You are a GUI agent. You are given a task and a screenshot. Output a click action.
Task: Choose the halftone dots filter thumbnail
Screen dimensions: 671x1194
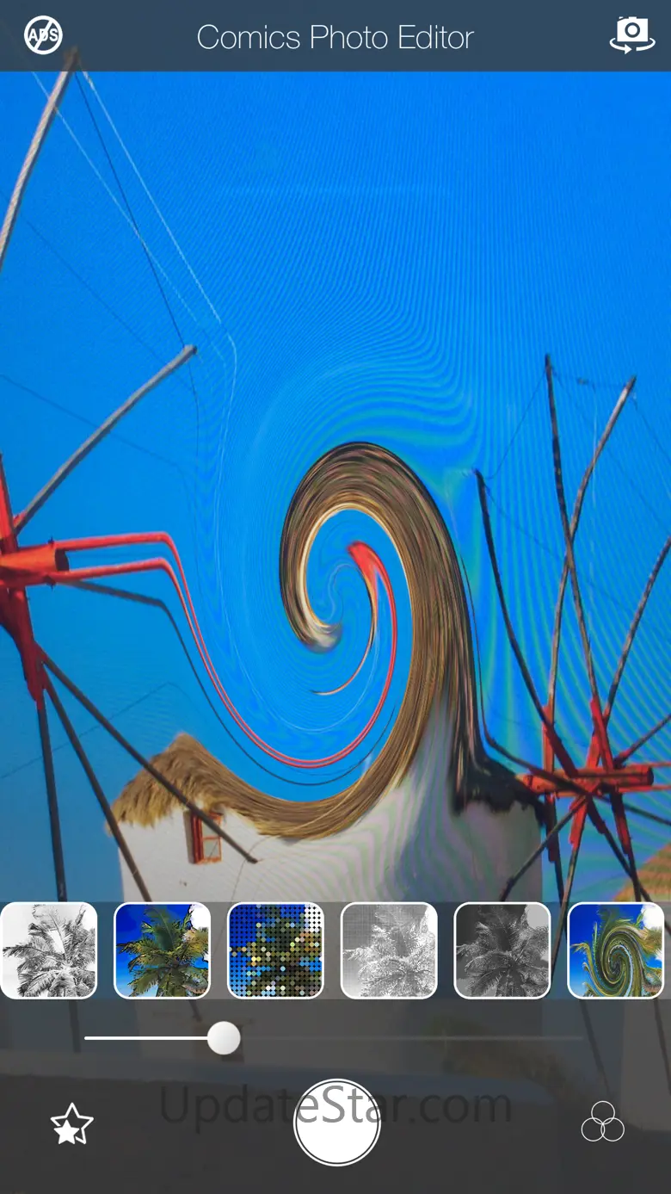(275, 950)
